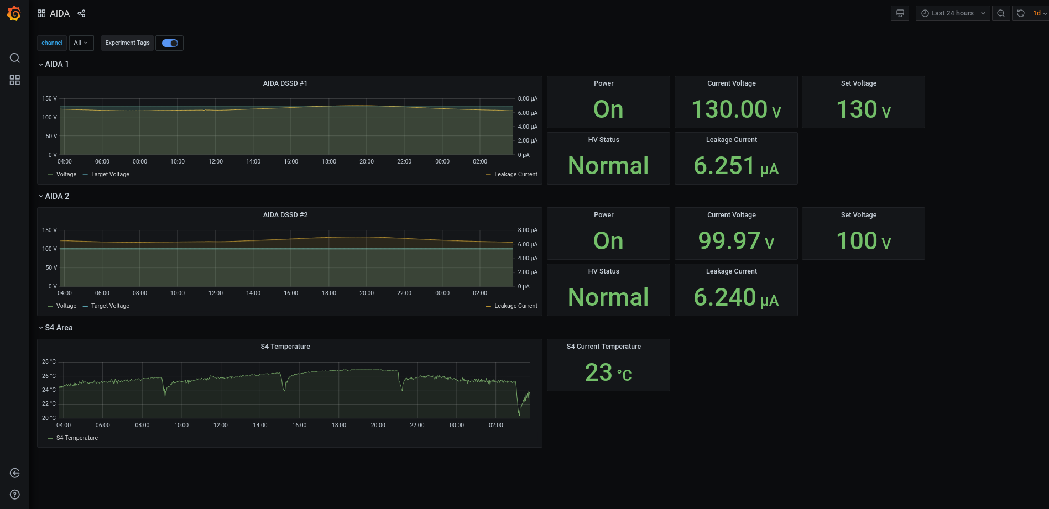Open AIDA 2 Current Voltage panel title
This screenshot has width=1049, height=509.
click(732, 215)
